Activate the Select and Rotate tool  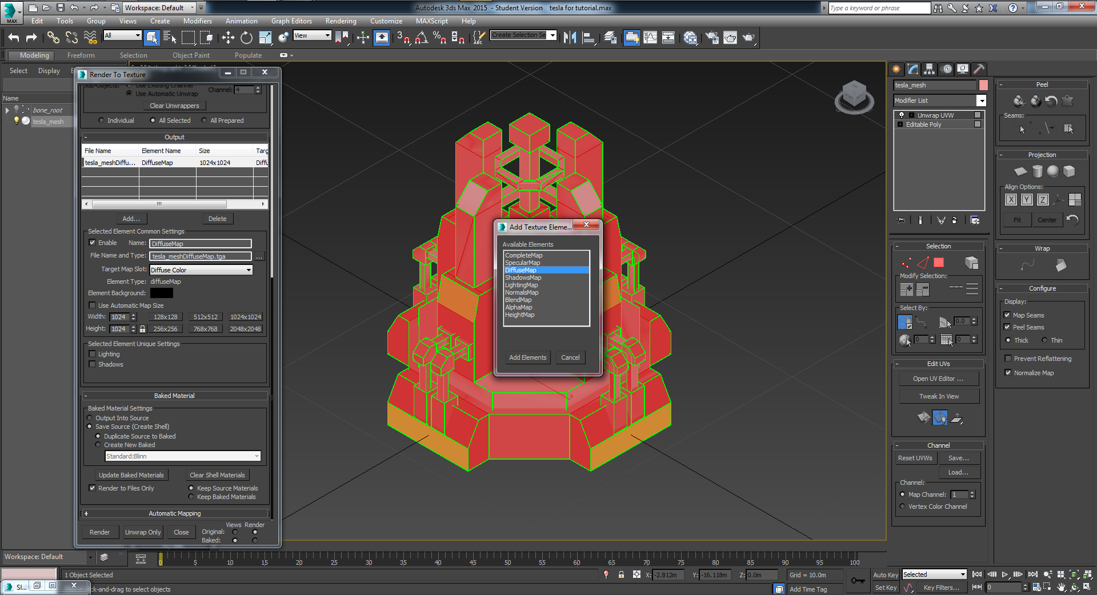246,38
